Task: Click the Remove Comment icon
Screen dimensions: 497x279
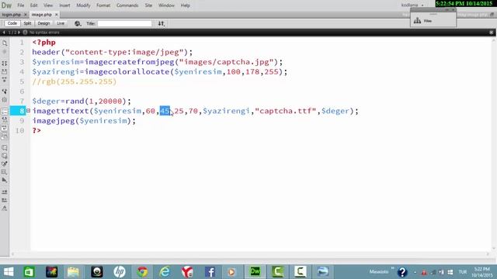Action: click(x=5, y=156)
